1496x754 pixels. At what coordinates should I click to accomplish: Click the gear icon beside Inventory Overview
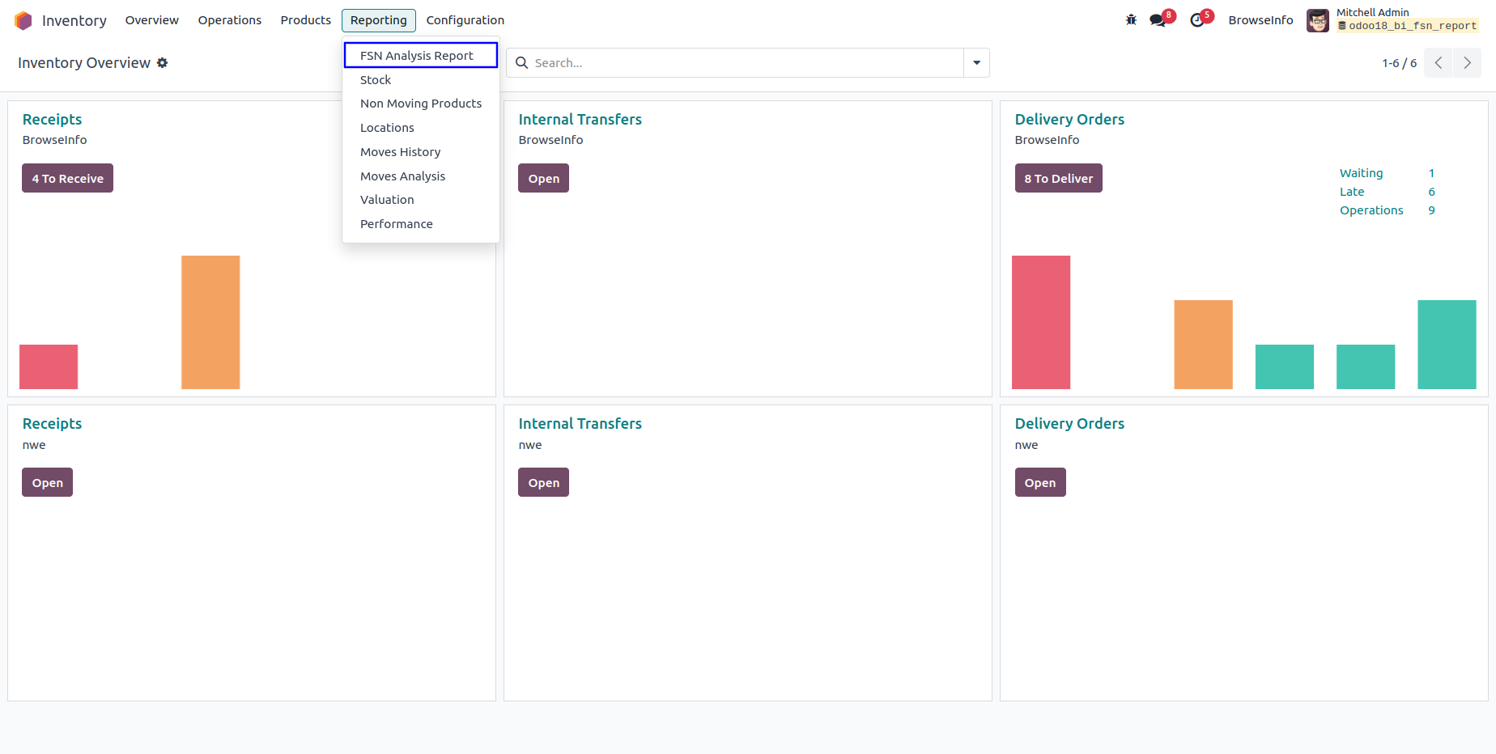(163, 63)
